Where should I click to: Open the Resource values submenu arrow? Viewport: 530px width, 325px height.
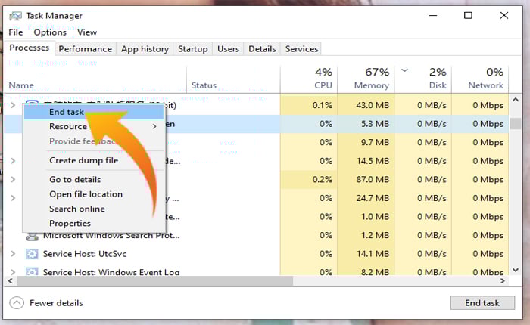click(154, 127)
